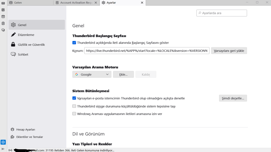271x152 pixels.
Task: Toggle Başlangıç Sayfasını göster checkbox
Action: click(x=74, y=42)
